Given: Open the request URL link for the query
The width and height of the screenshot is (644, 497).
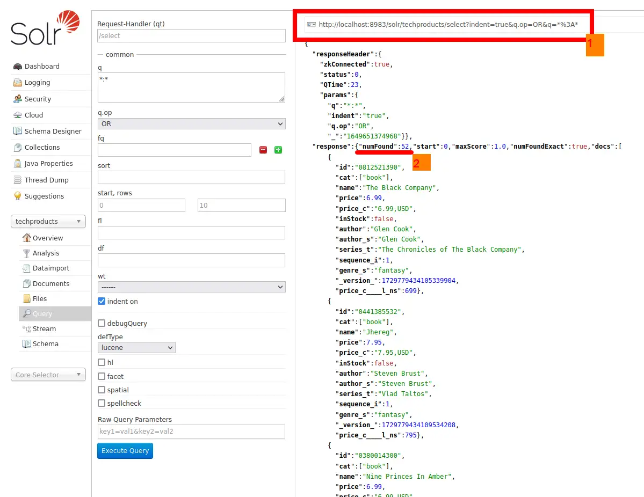Looking at the screenshot, I should point(448,25).
